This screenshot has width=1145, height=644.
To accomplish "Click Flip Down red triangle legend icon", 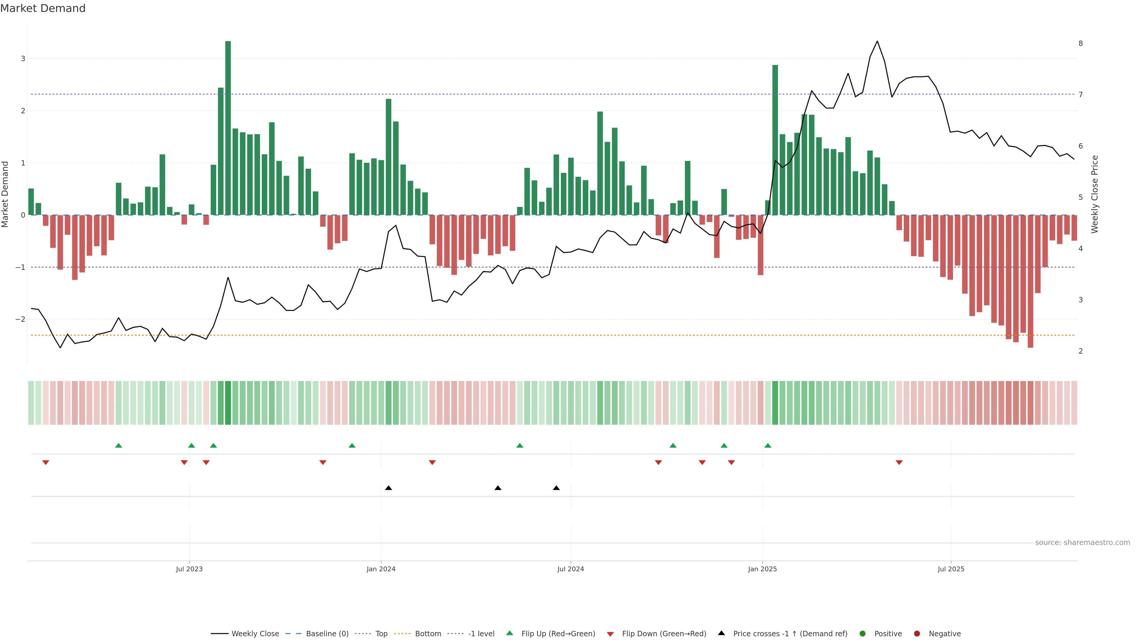I will point(610,634).
